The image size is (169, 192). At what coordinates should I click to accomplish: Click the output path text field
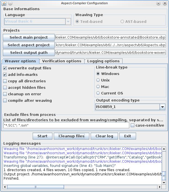[110, 52]
